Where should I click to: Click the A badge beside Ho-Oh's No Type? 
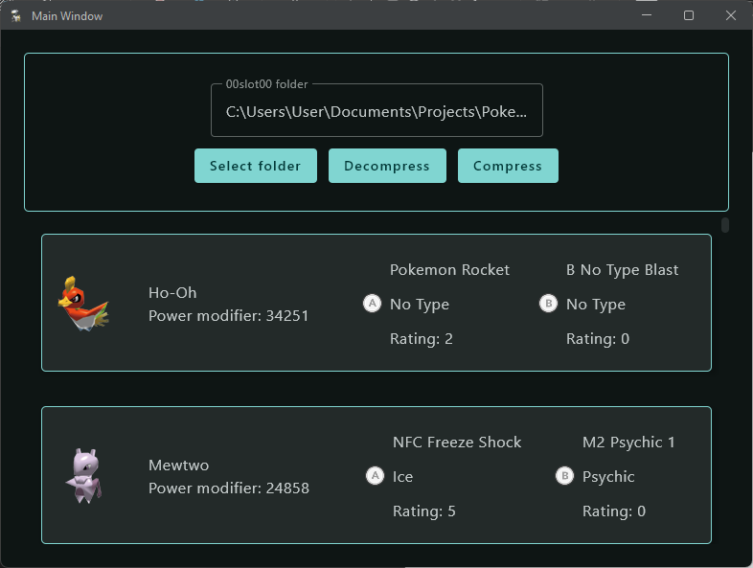(372, 304)
